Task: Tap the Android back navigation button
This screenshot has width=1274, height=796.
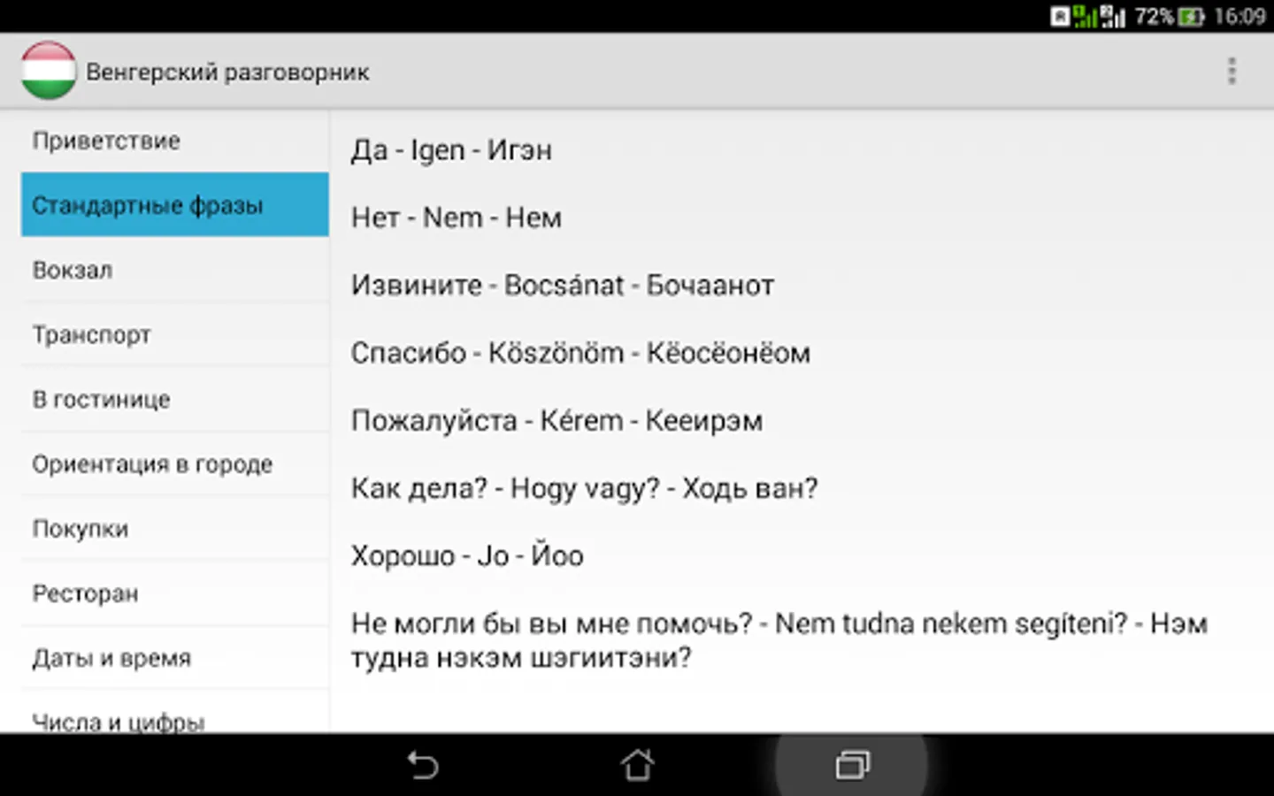Action: coord(423,765)
